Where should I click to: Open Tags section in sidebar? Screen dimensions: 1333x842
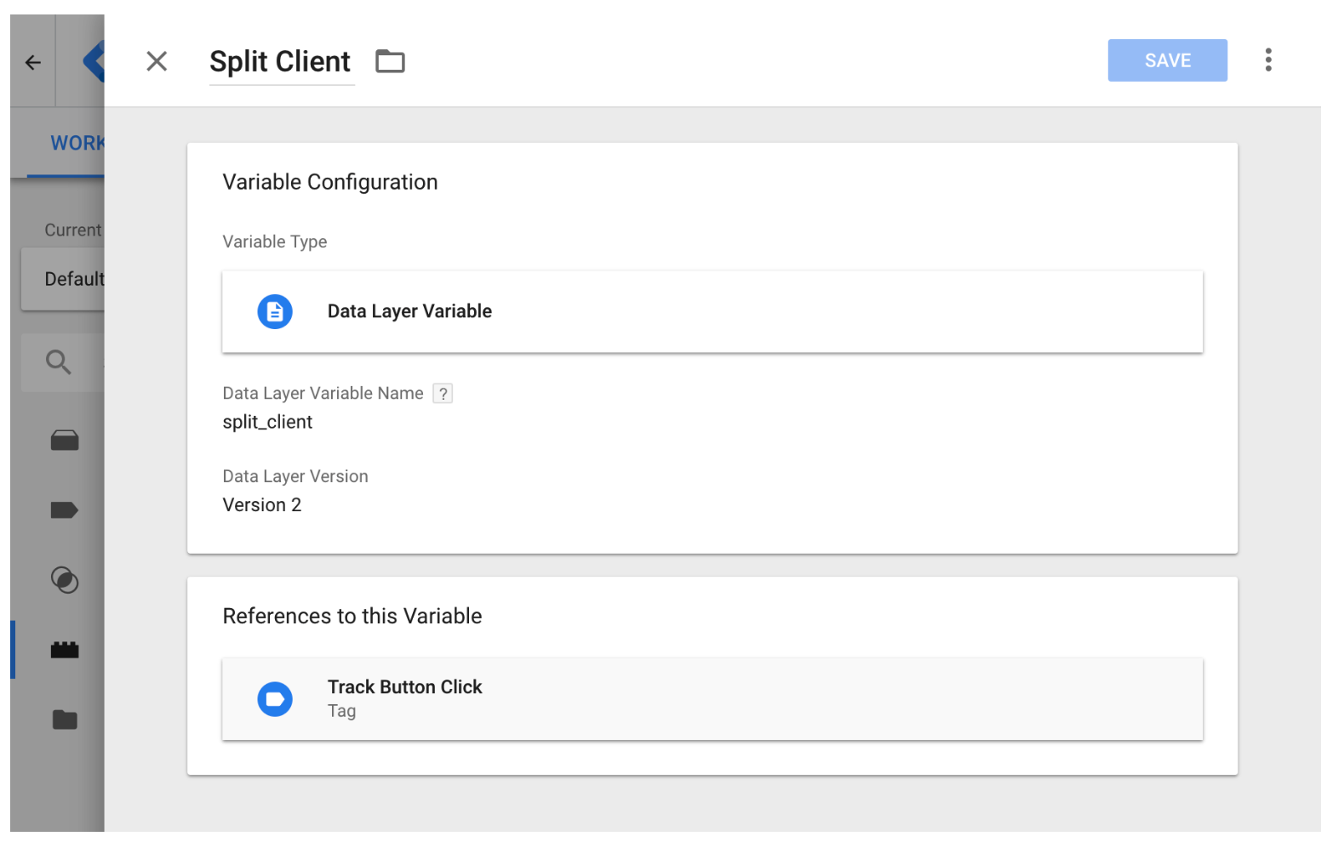click(65, 510)
